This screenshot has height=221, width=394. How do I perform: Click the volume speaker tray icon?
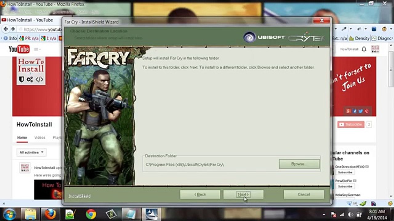pyautogui.click(x=351, y=214)
